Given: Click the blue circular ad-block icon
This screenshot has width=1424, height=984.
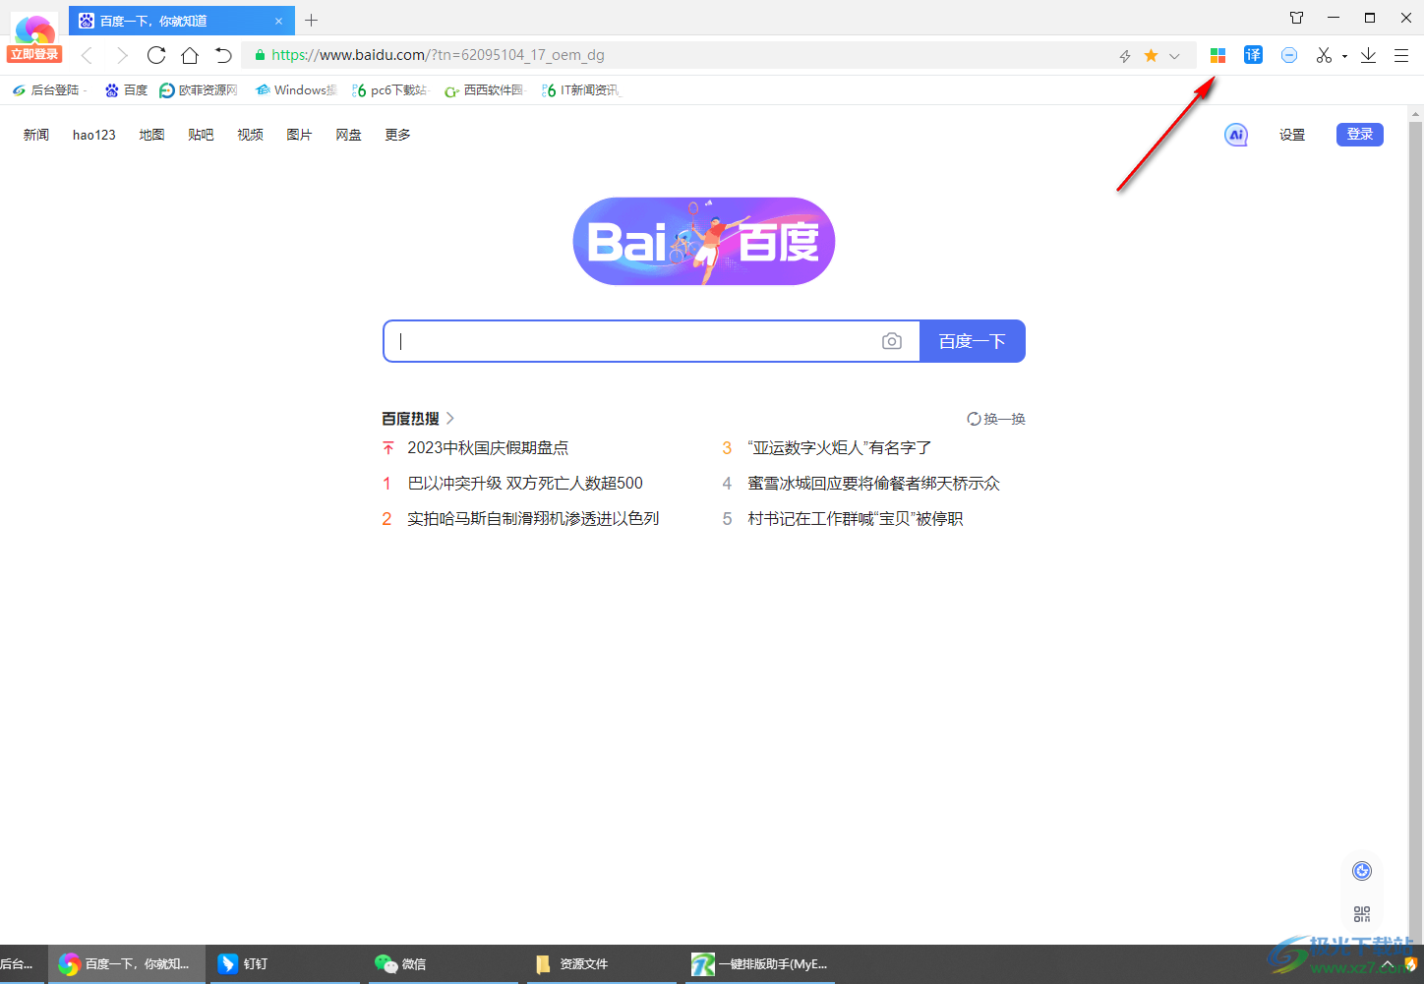Looking at the screenshot, I should [1289, 55].
